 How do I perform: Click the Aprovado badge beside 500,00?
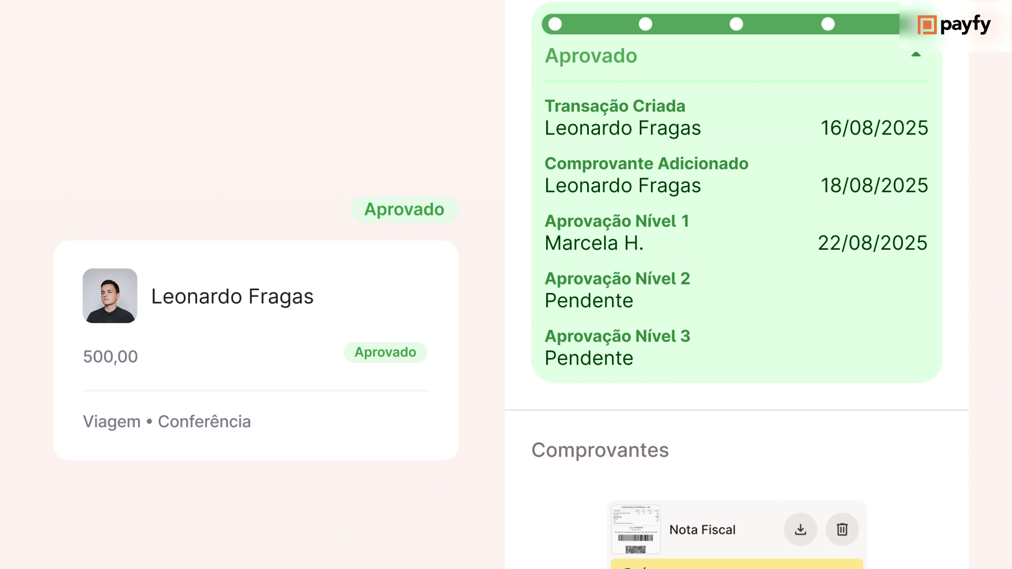pyautogui.click(x=385, y=352)
